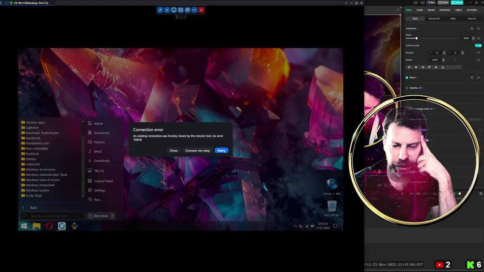484x272 pixels.
Task: Open the Windows PowerShell folder
Action: click(40, 185)
